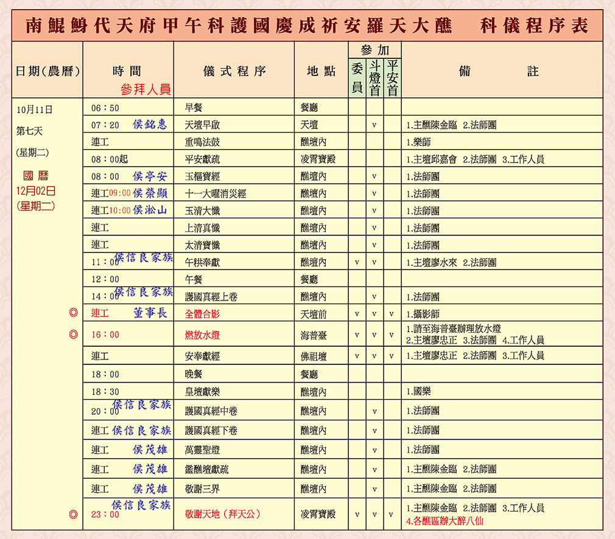Click the ritual 太清寶懺
The image size is (615, 539).
tap(202, 245)
